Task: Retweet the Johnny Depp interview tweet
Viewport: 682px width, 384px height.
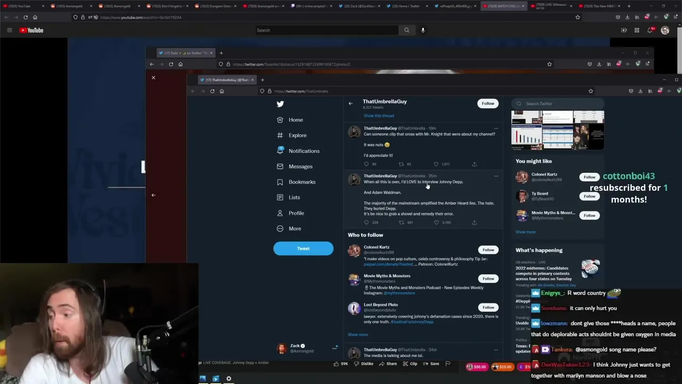Action: (402, 222)
